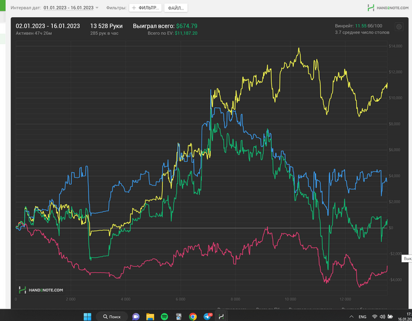Show hidden system tray icons
The height and width of the screenshot is (321, 412).
[351, 317]
